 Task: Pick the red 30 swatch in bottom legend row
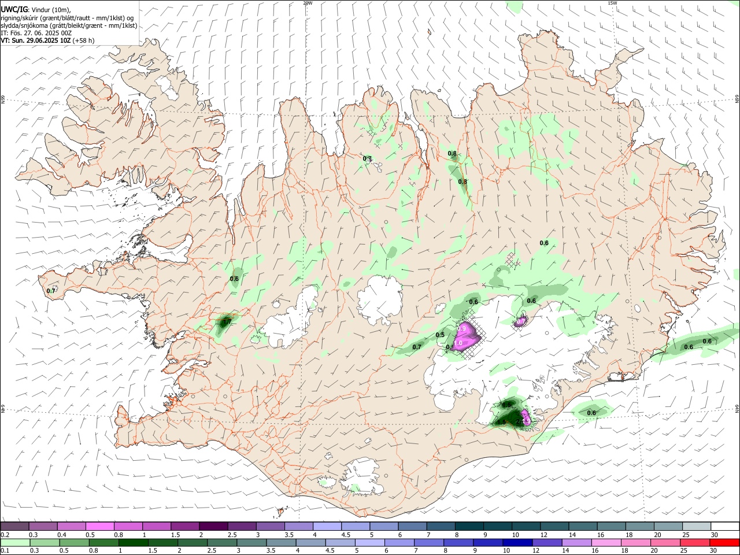click(724, 542)
